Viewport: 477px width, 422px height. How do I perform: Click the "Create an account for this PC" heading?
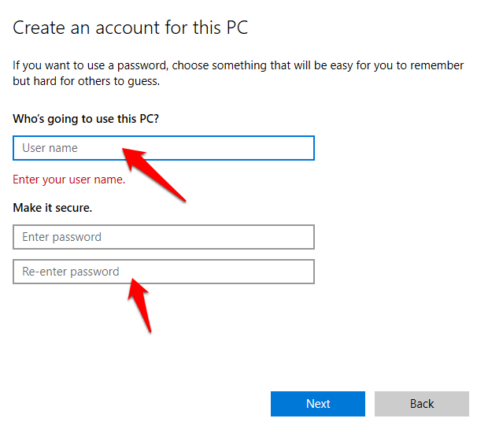131,28
